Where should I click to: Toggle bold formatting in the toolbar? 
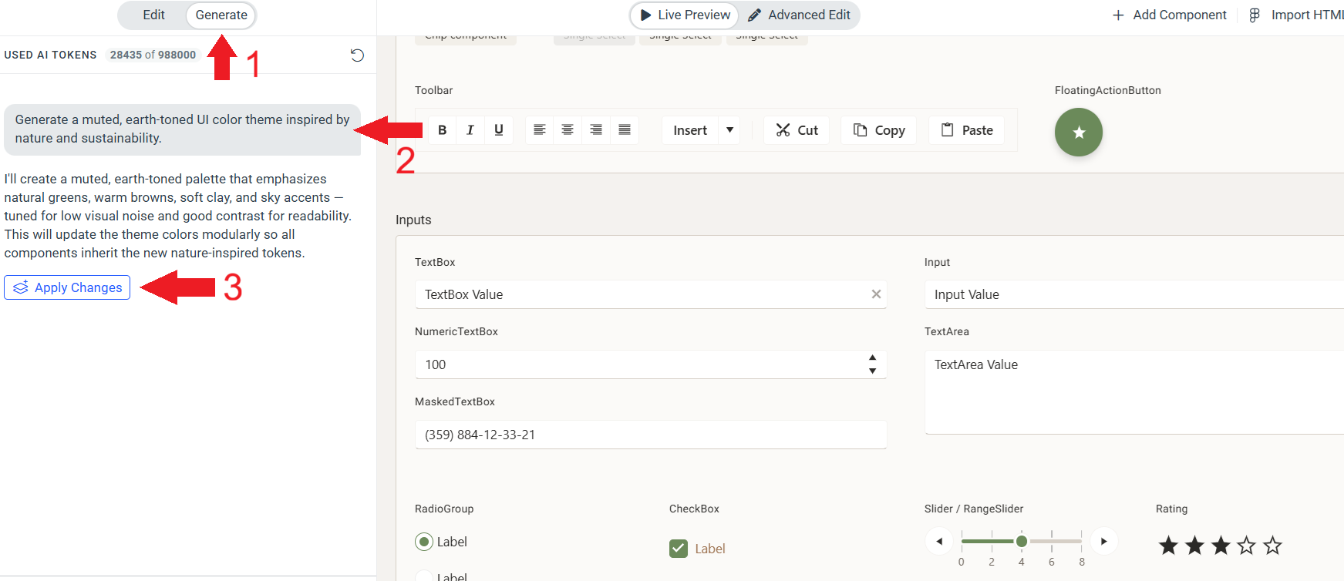coord(442,130)
